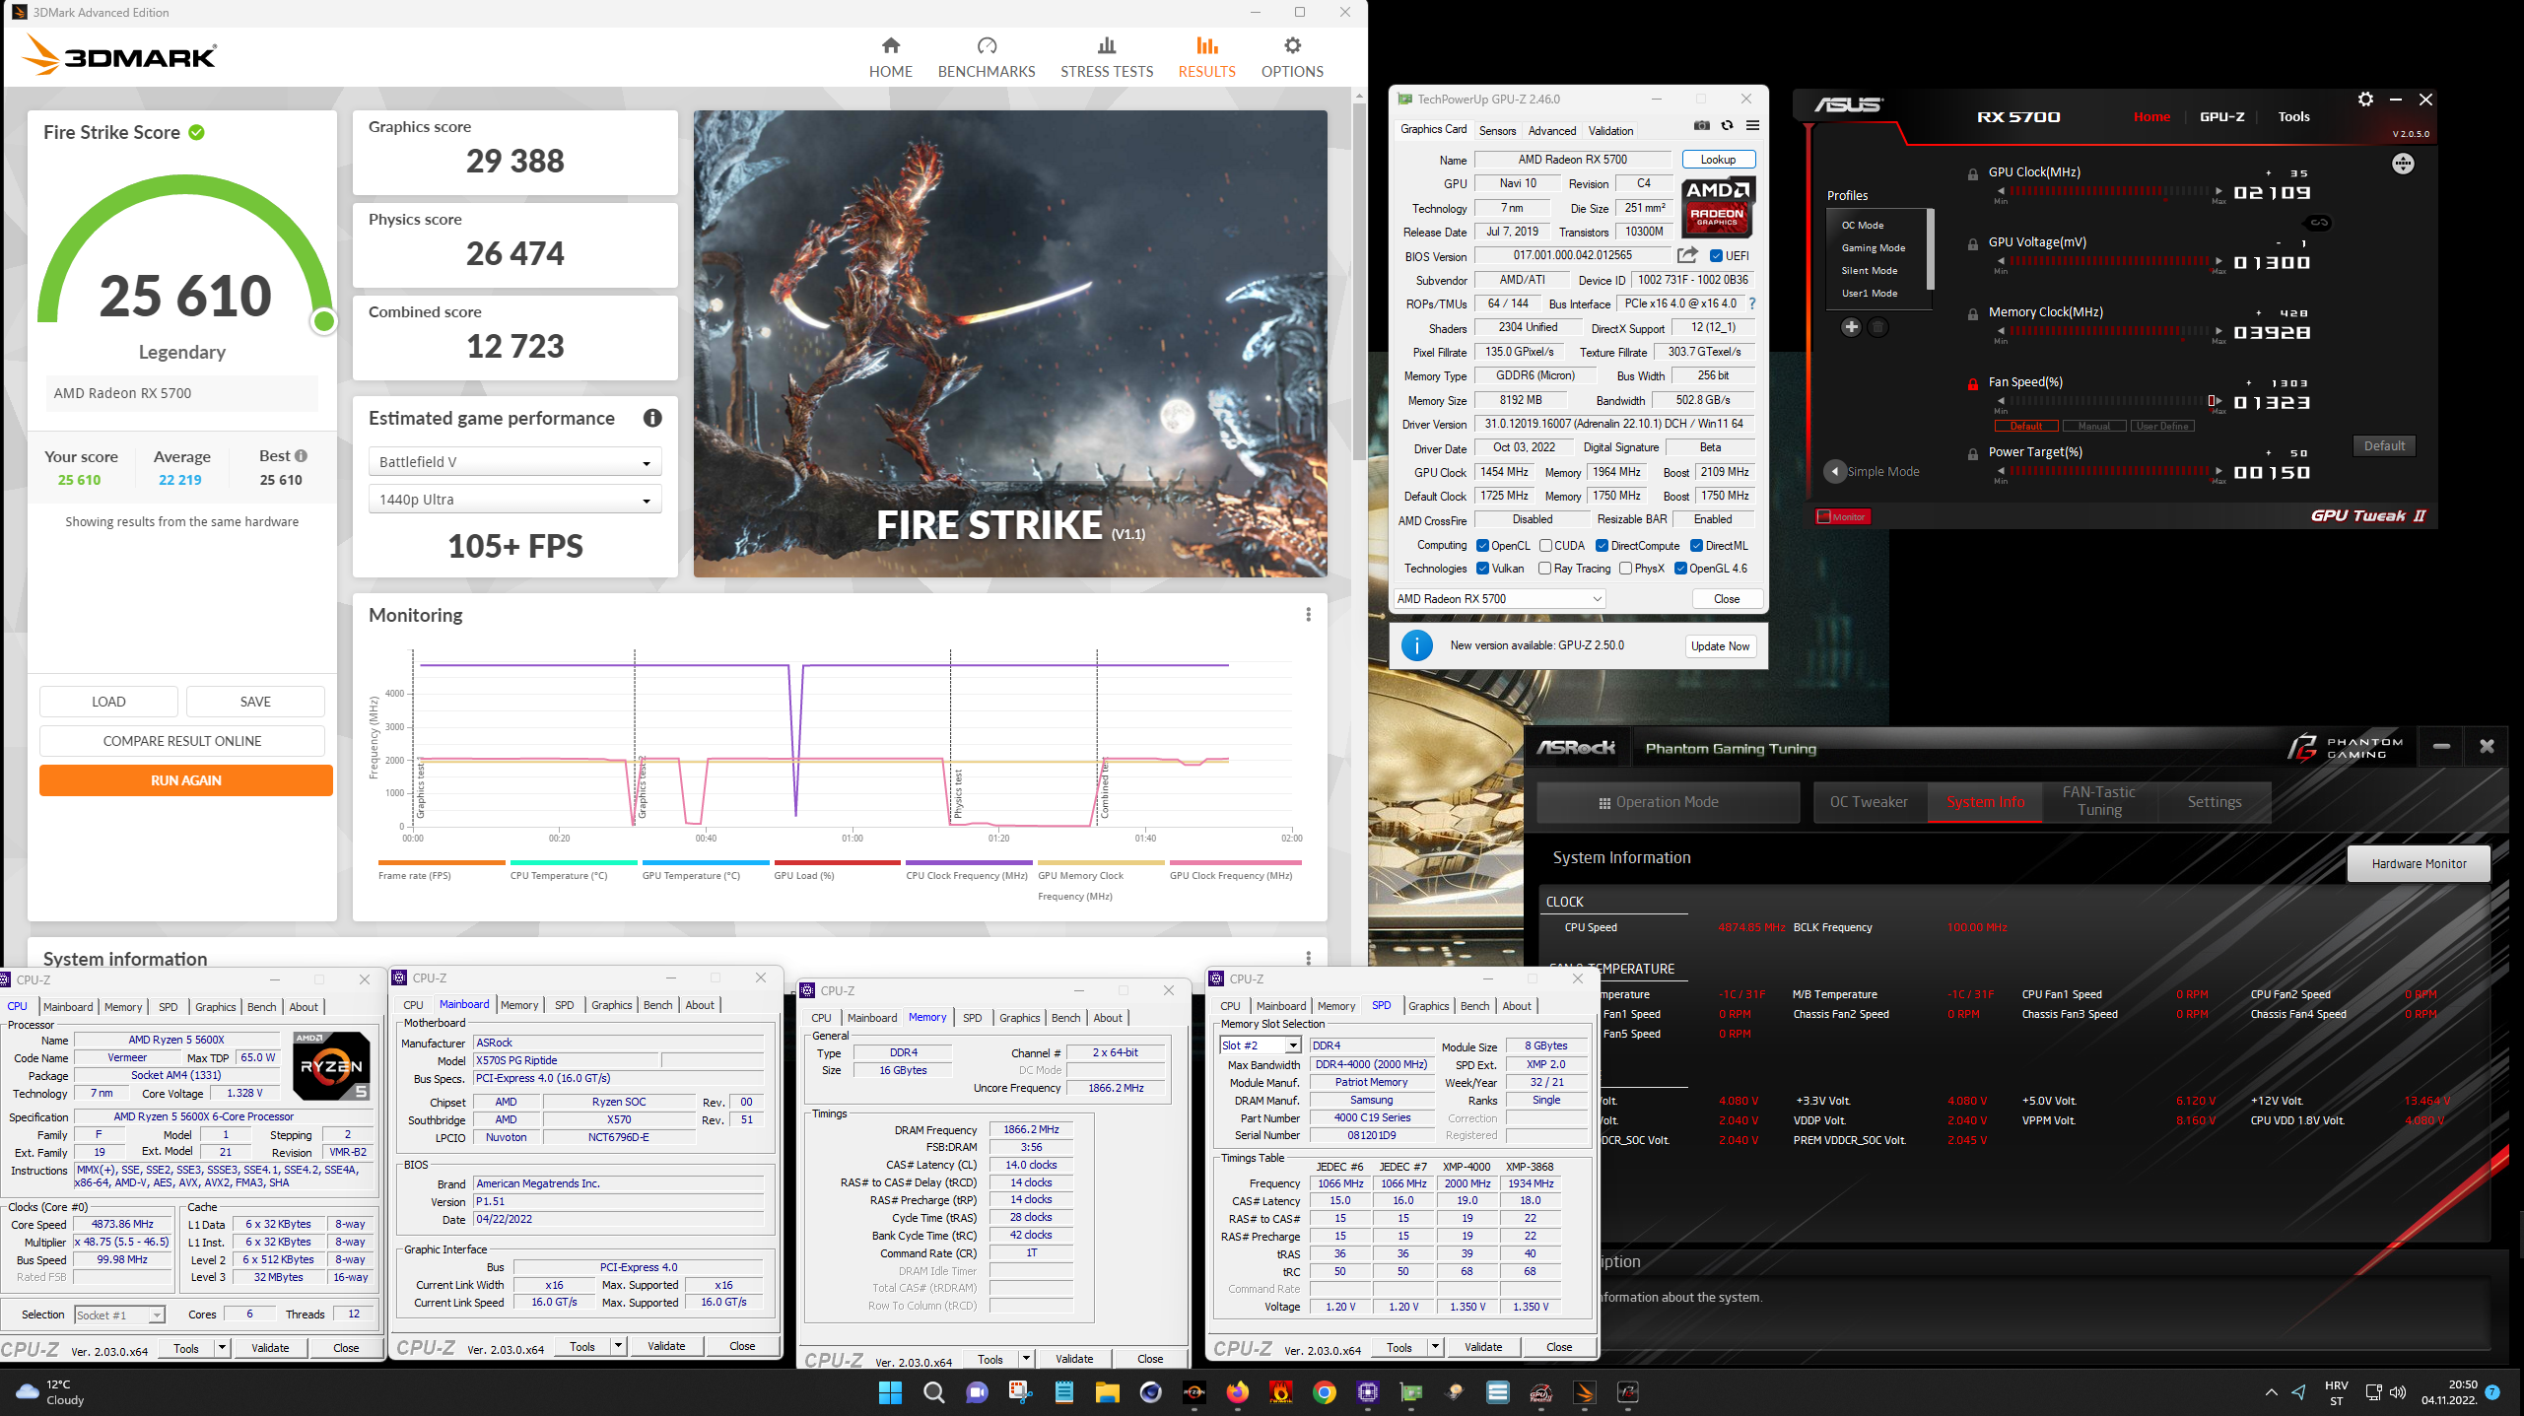Viewport: 2524px width, 1416px height.
Task: Expand Tools dropdown arrow in CPU-Z Mainboard window
Action: coord(618,1346)
